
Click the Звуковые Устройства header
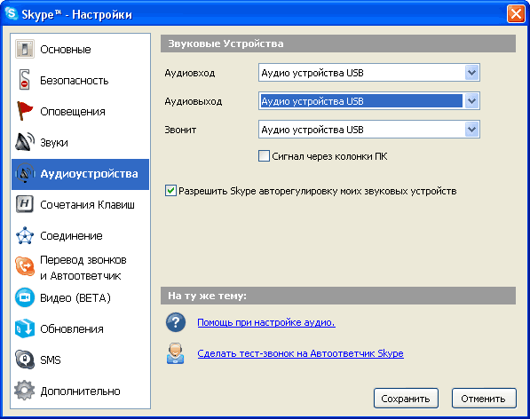tap(338, 43)
